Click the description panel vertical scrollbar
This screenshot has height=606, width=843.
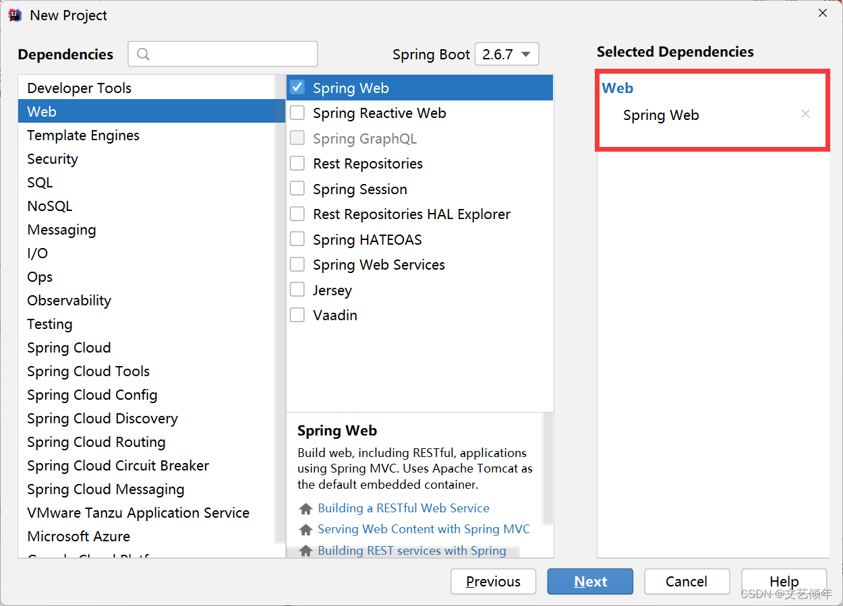[548, 468]
